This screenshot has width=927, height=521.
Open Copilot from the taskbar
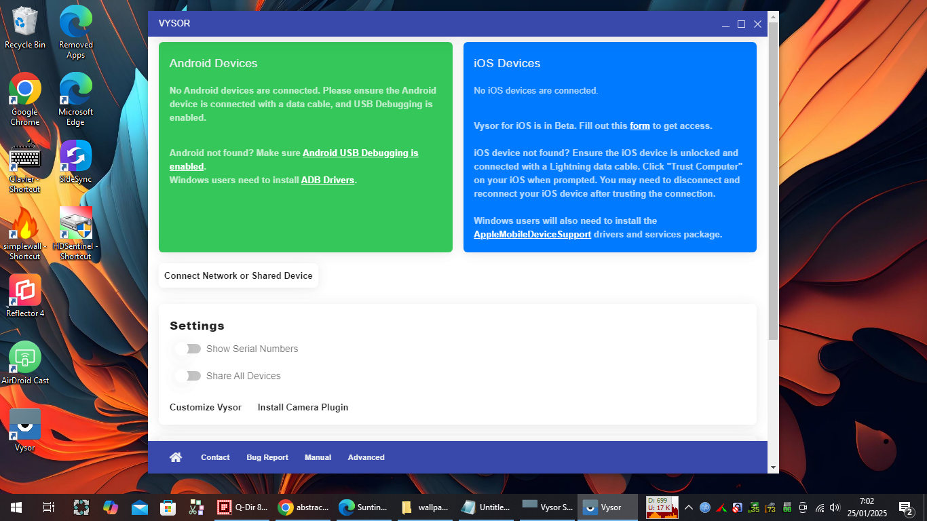coord(110,507)
